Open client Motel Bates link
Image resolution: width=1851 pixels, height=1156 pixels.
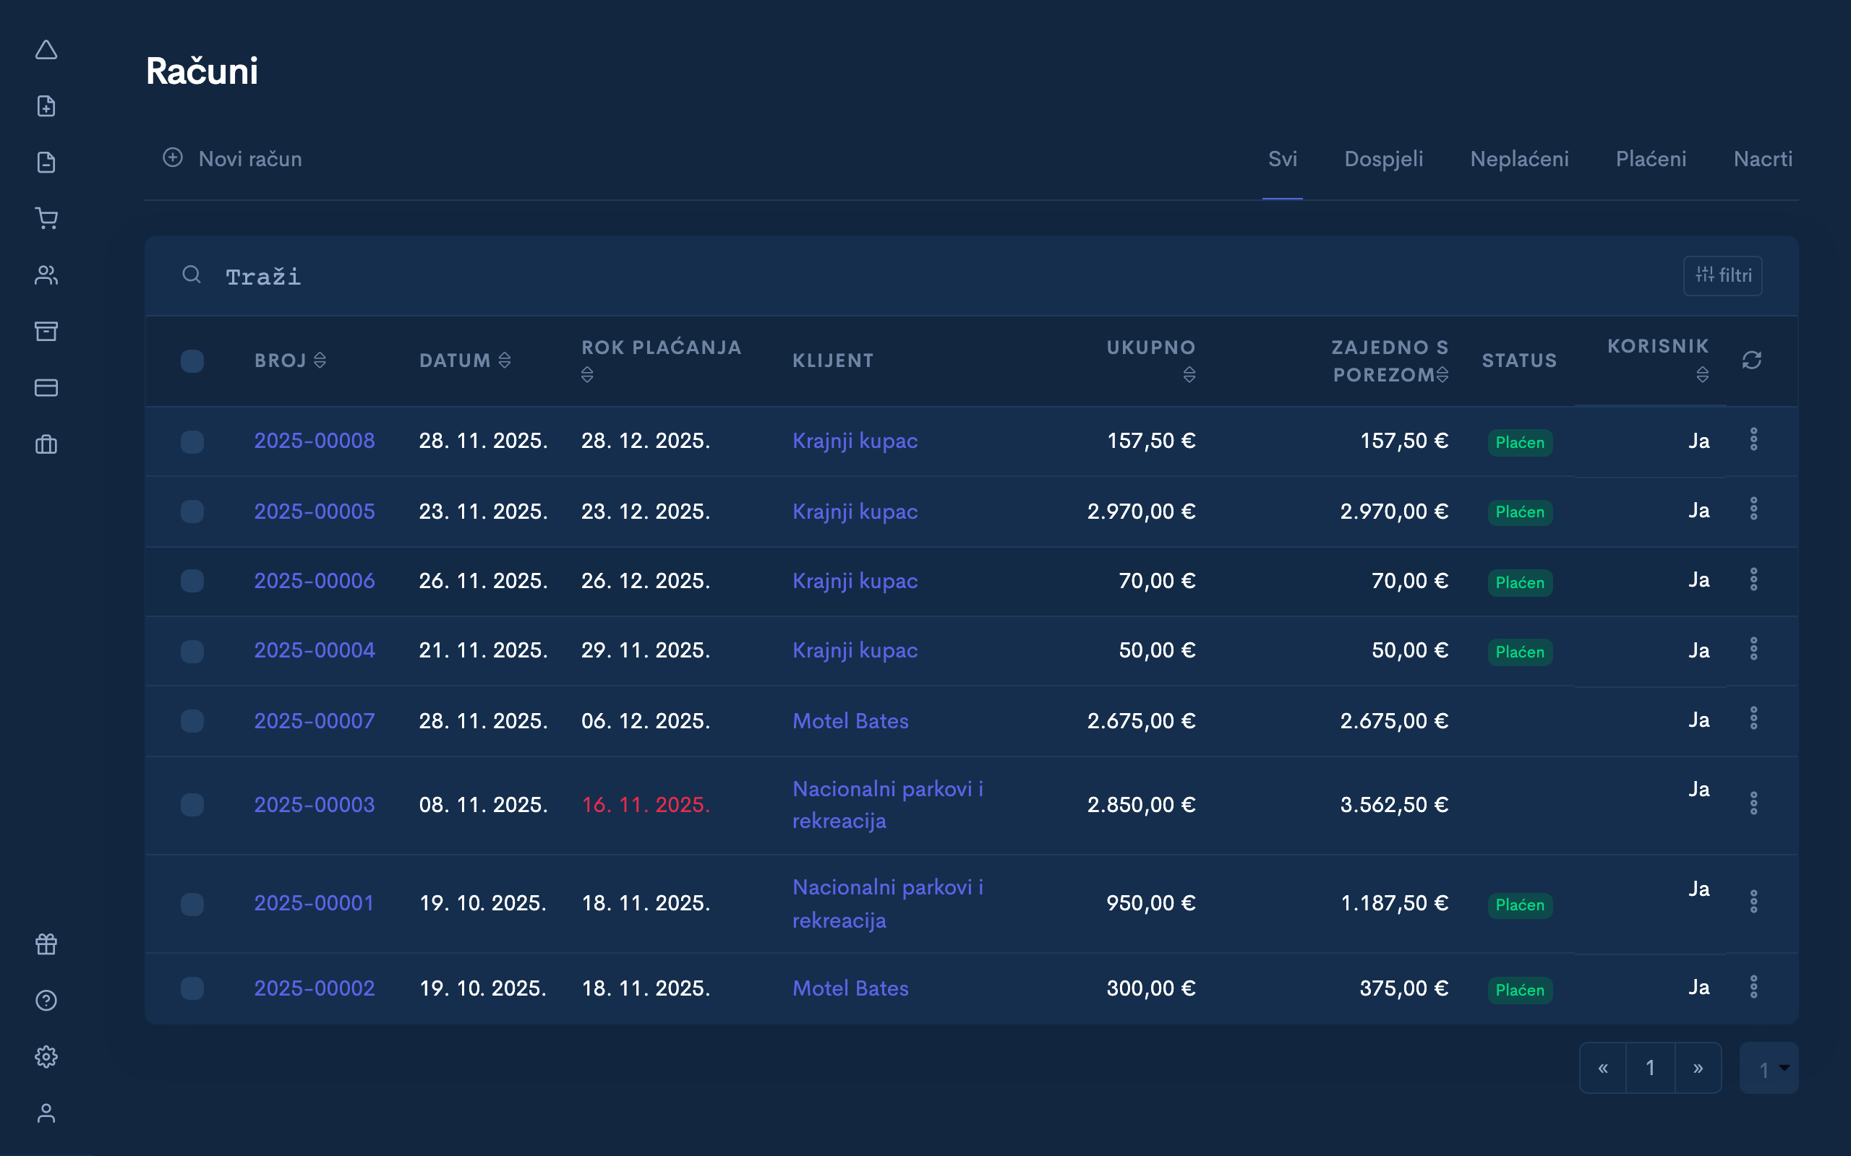click(x=850, y=720)
